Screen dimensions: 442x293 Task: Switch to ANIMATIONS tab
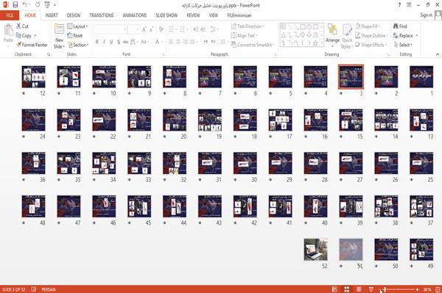click(135, 15)
